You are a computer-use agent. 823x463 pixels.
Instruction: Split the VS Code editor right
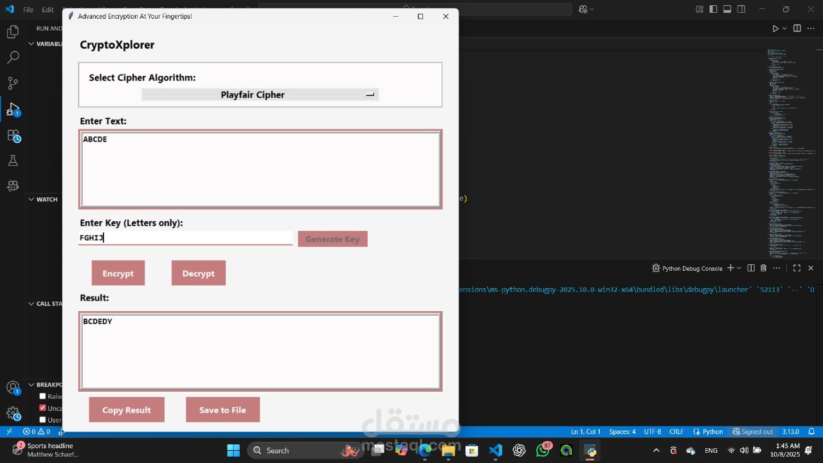point(797,28)
